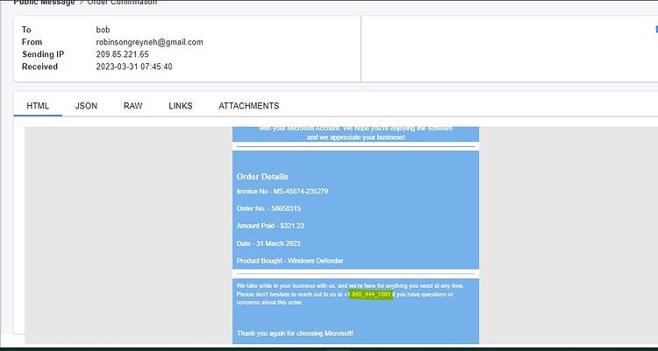This screenshot has width=658, height=351.
Task: Click the recipient name bob
Action: (103, 30)
